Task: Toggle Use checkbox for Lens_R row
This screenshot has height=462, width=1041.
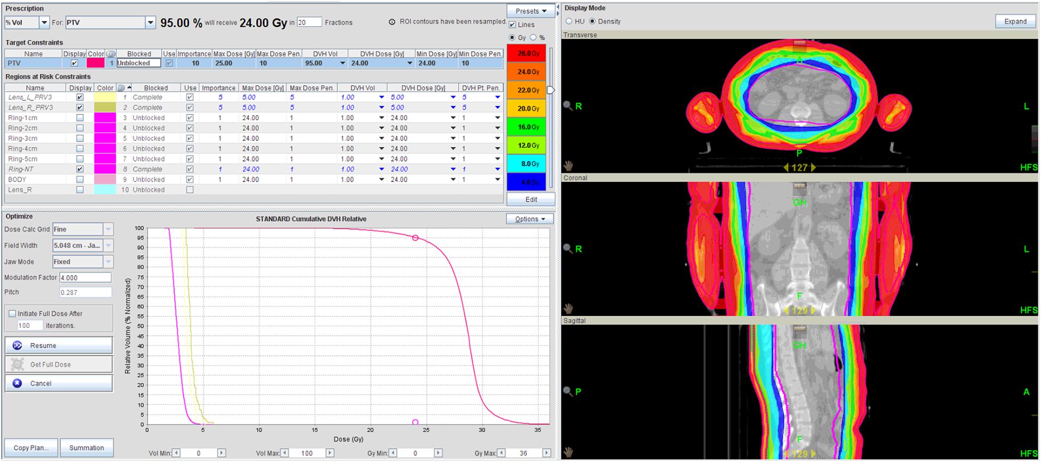Action: pos(190,189)
